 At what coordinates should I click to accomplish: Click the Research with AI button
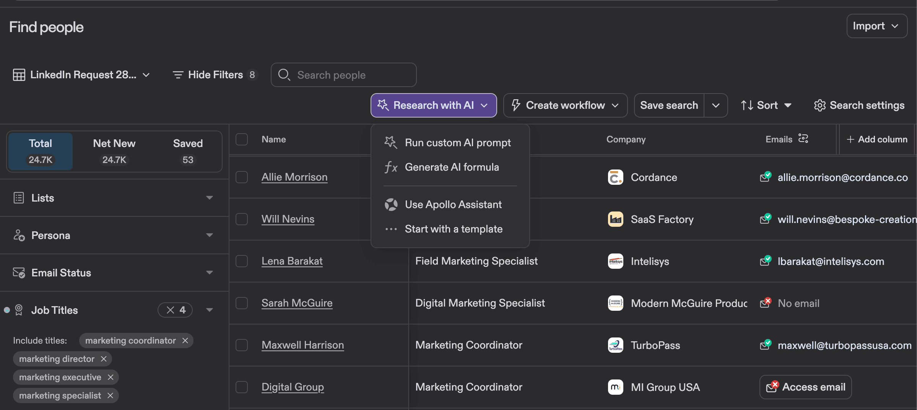point(434,105)
